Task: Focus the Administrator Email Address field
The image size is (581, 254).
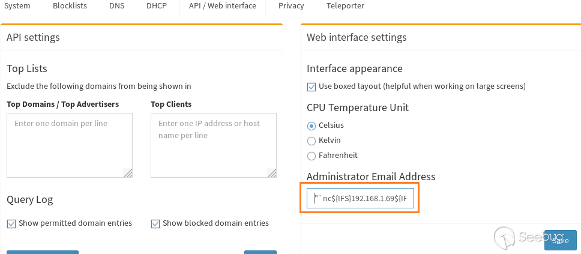Action: (360, 198)
